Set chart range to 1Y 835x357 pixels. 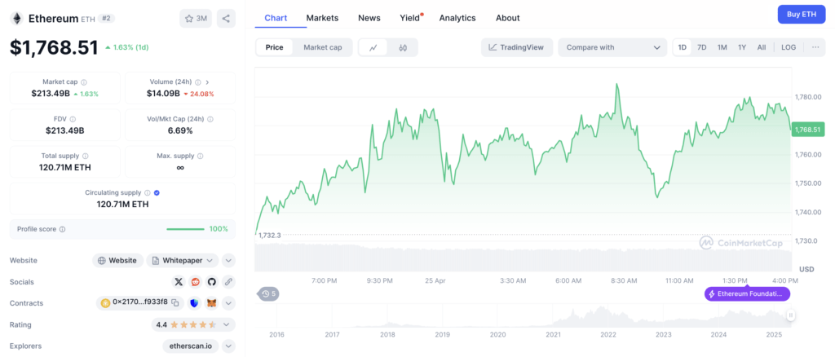[x=742, y=47]
